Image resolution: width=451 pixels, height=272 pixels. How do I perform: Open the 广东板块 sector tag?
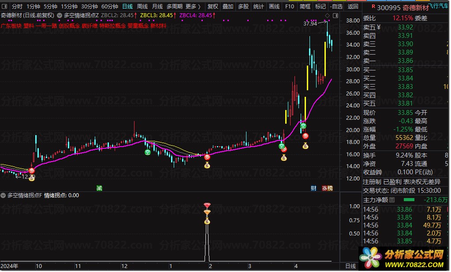[x=11, y=26]
